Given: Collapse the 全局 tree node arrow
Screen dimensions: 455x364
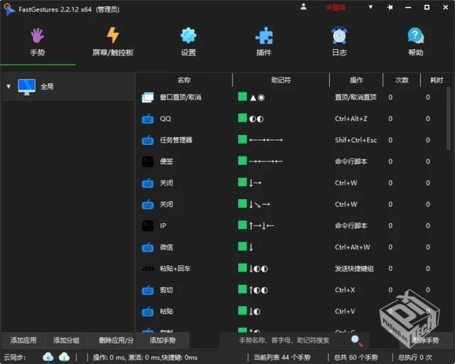Looking at the screenshot, I should 9,86.
